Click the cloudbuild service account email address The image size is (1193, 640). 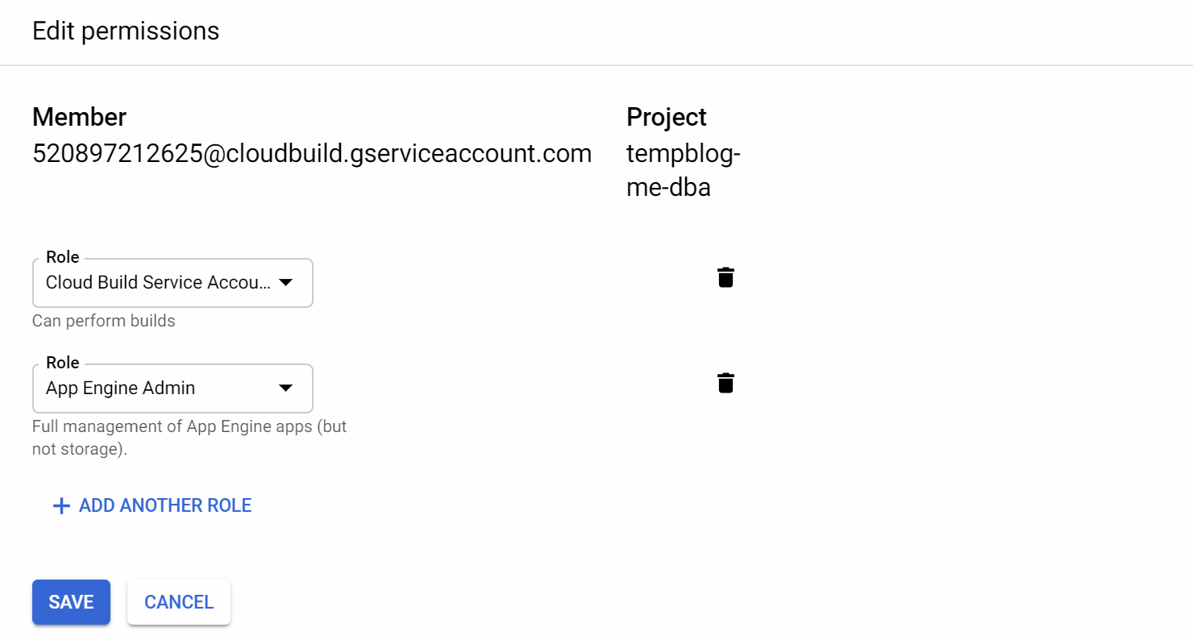(x=312, y=153)
